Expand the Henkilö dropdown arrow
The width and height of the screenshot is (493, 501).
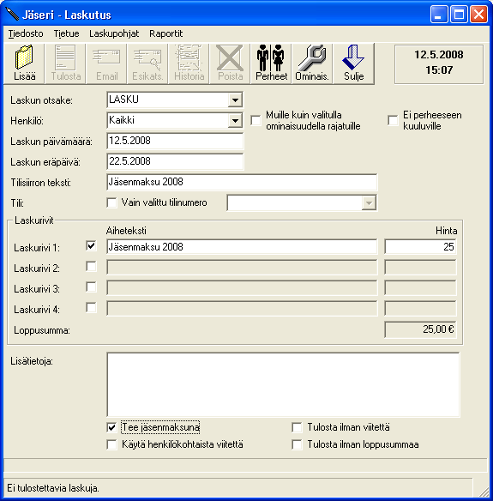tap(235, 120)
